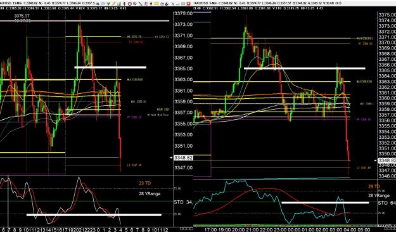Click white horizontal line in right stochastic panel
Image resolution: width=396 pixels, height=232 pixels.
[x=325, y=202]
